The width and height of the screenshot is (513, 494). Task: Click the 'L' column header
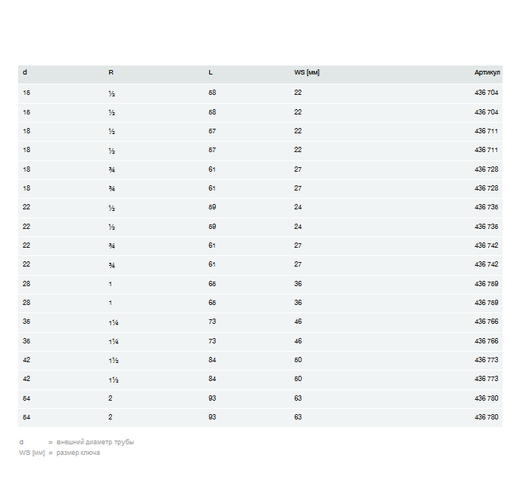211,72
